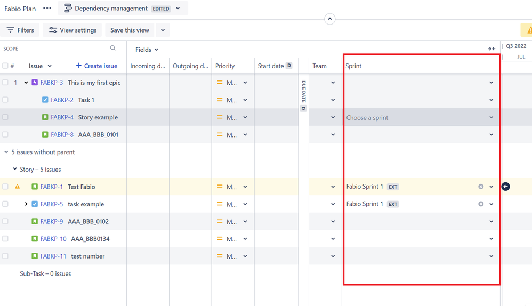
Task: Open the FABKP-10 issue link
Action: pyautogui.click(x=53, y=238)
